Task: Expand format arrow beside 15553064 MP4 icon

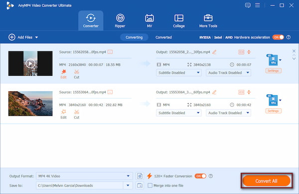Action: click(x=280, y=100)
